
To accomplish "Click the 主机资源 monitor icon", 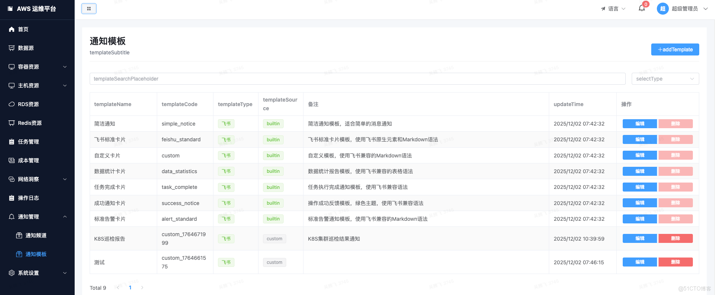I will coord(12,85).
